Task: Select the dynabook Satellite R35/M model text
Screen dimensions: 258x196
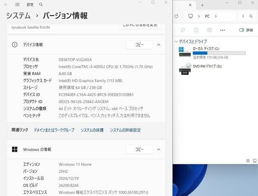Action: click(x=31, y=27)
